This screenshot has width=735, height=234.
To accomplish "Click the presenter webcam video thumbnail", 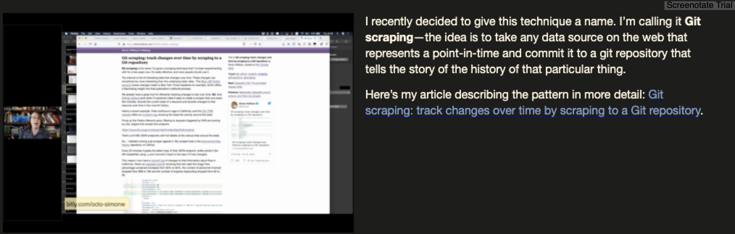I will pyautogui.click(x=33, y=122).
